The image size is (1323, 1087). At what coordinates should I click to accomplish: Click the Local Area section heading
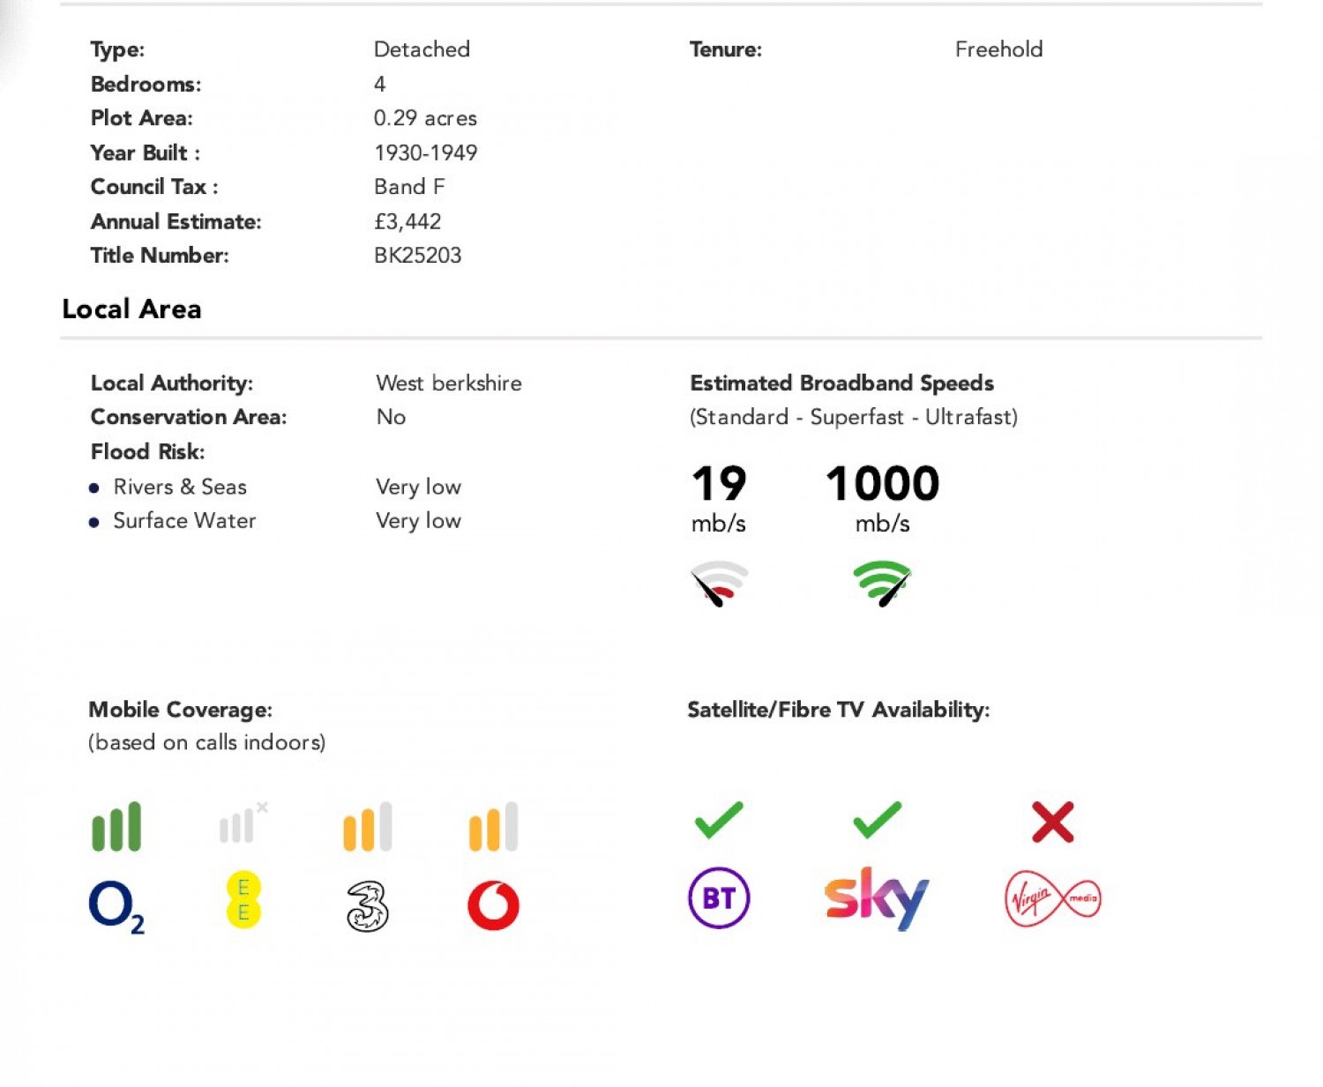pyautogui.click(x=131, y=309)
